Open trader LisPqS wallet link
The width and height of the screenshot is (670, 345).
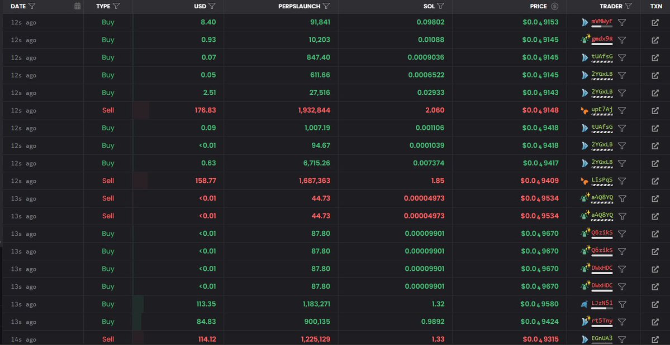pyautogui.click(x=602, y=180)
